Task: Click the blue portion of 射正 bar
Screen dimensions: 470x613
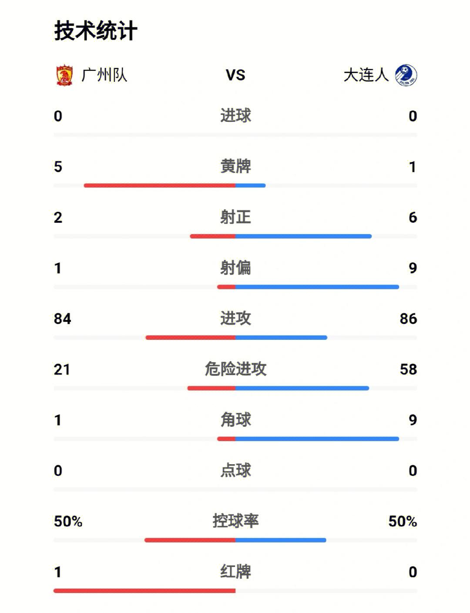Action: 304,237
